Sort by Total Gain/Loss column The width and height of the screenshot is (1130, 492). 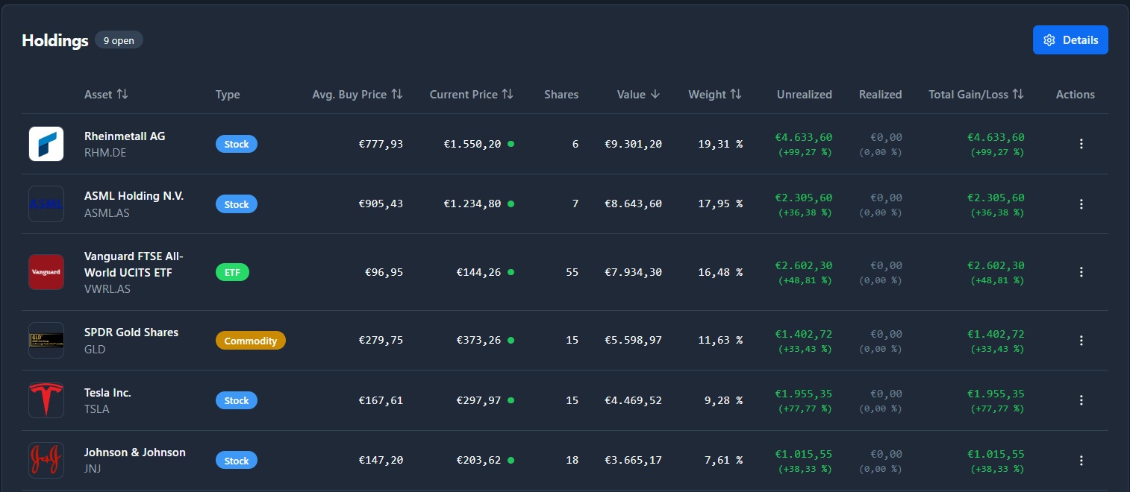pyautogui.click(x=976, y=95)
